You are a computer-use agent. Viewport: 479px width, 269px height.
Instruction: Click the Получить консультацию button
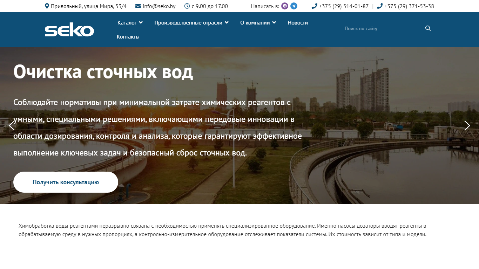pyautogui.click(x=66, y=182)
